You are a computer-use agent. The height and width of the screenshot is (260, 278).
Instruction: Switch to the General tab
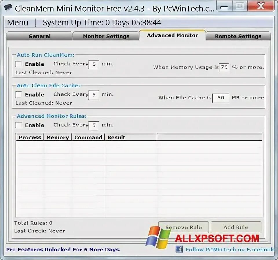39,36
